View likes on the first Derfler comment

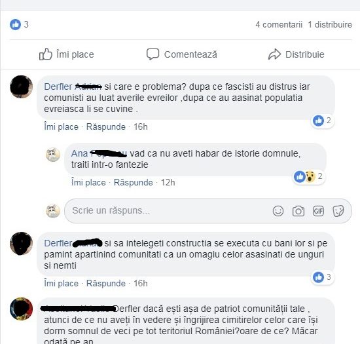(x=323, y=121)
